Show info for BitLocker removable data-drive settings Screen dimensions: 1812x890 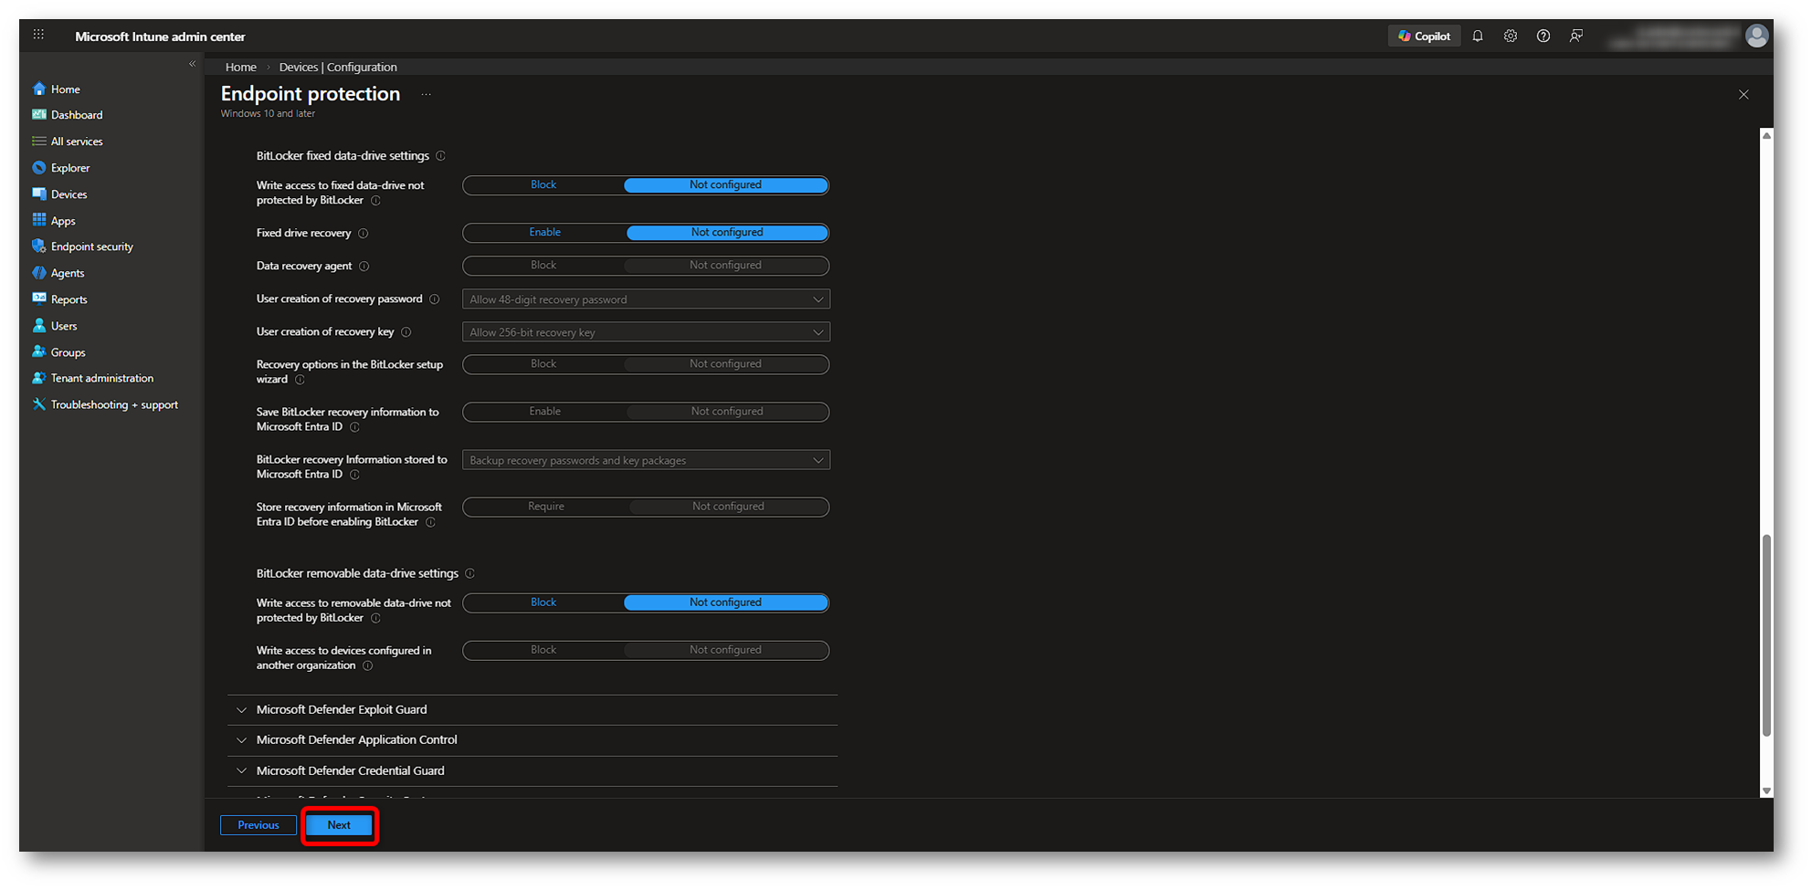pyautogui.click(x=469, y=574)
